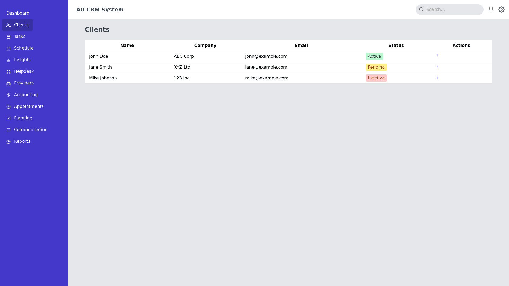509x286 pixels.
Task: Go to Dashboard in sidebar
Action: [18, 13]
